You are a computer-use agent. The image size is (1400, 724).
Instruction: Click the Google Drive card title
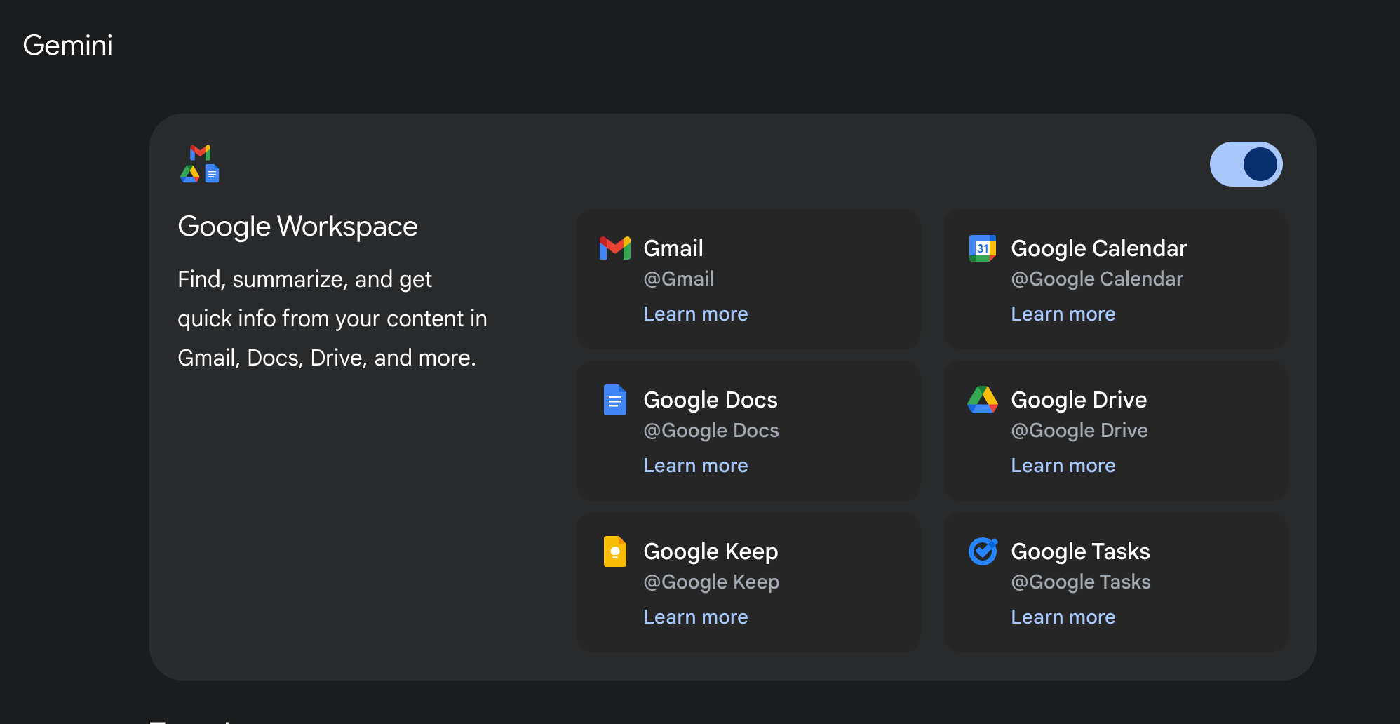tap(1079, 400)
